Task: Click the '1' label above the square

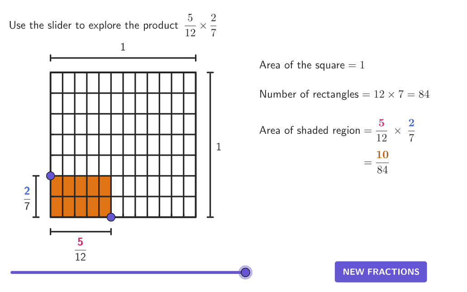Action: [123, 47]
